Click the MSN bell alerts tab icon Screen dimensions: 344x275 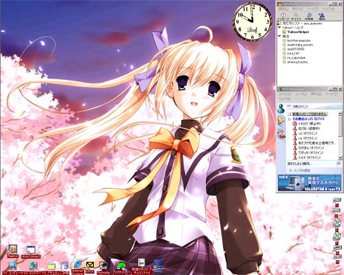coord(281,121)
